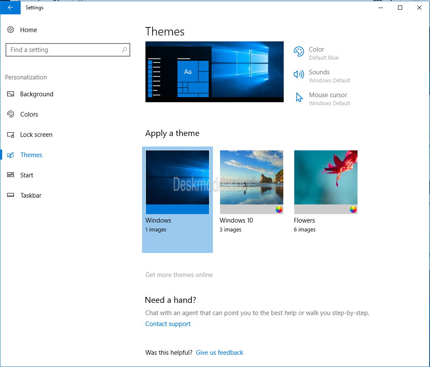
Task: Click the 'Windows 10' theme name
Action: point(236,220)
